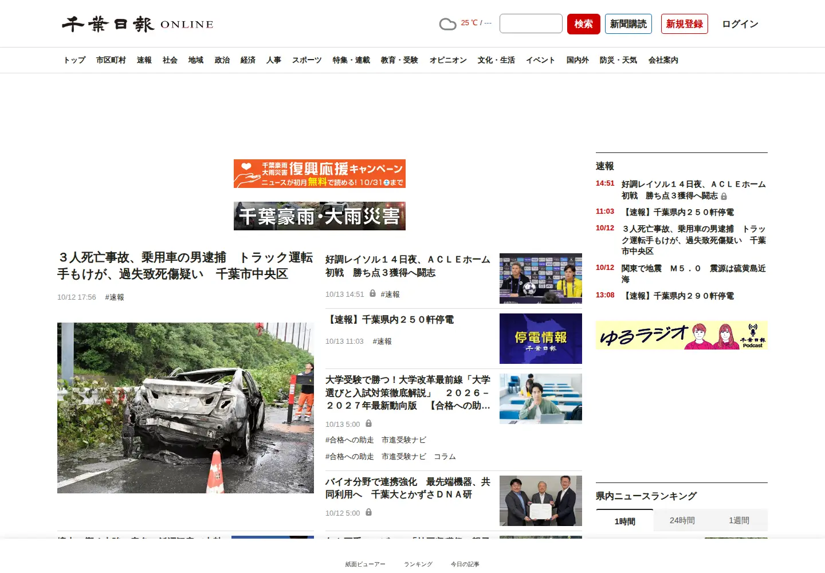Open the 経済 navigation item
The height and width of the screenshot is (573, 825).
coord(248,60)
